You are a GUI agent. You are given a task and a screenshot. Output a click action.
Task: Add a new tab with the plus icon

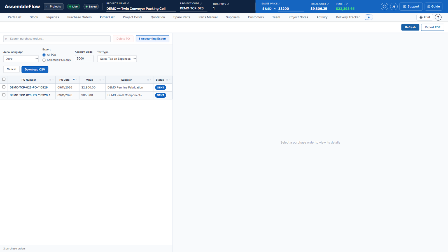368,17
